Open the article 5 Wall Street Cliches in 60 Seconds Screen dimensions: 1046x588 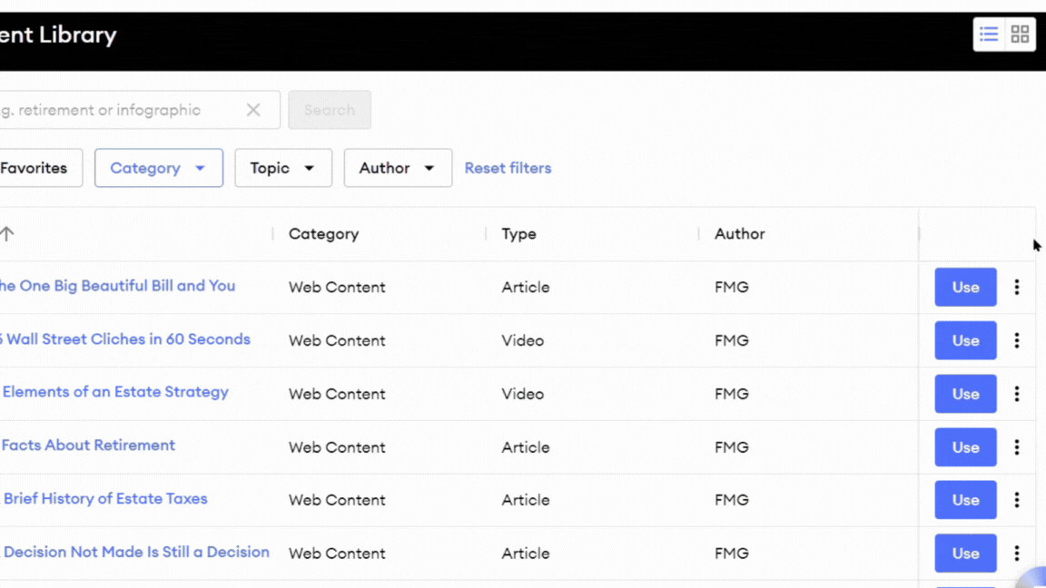[127, 338]
